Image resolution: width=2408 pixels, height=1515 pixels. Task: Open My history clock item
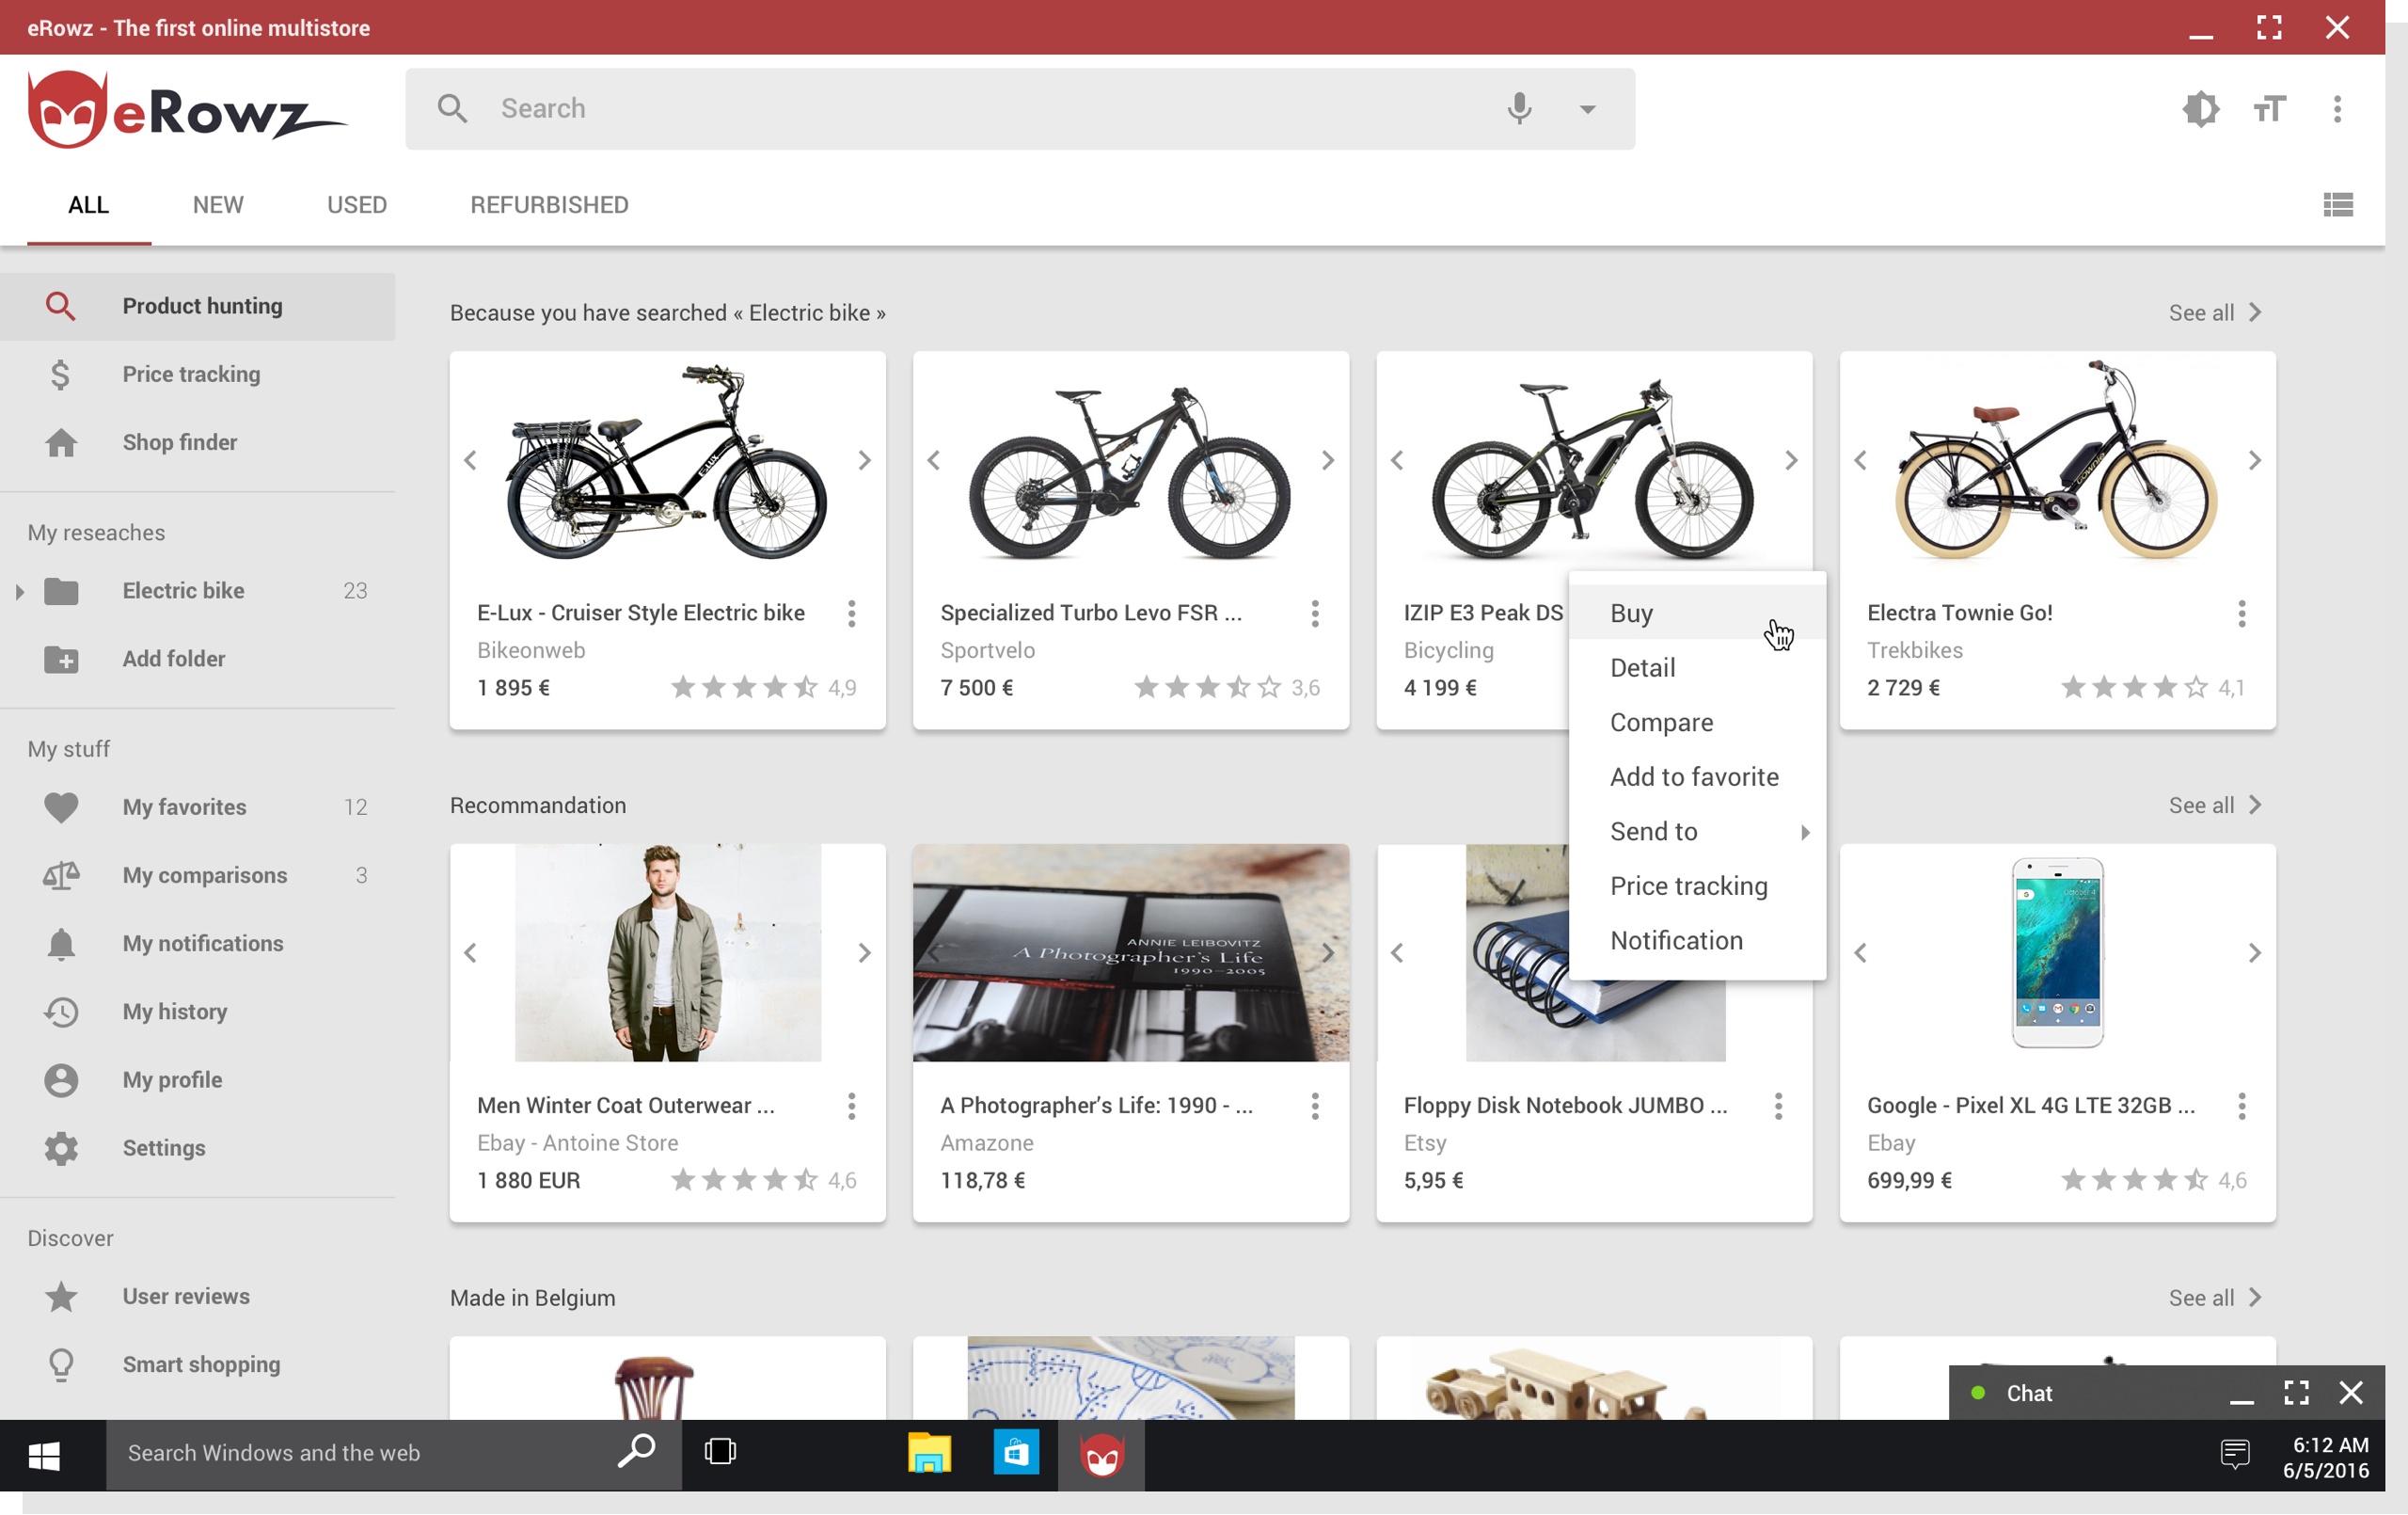(x=198, y=1011)
